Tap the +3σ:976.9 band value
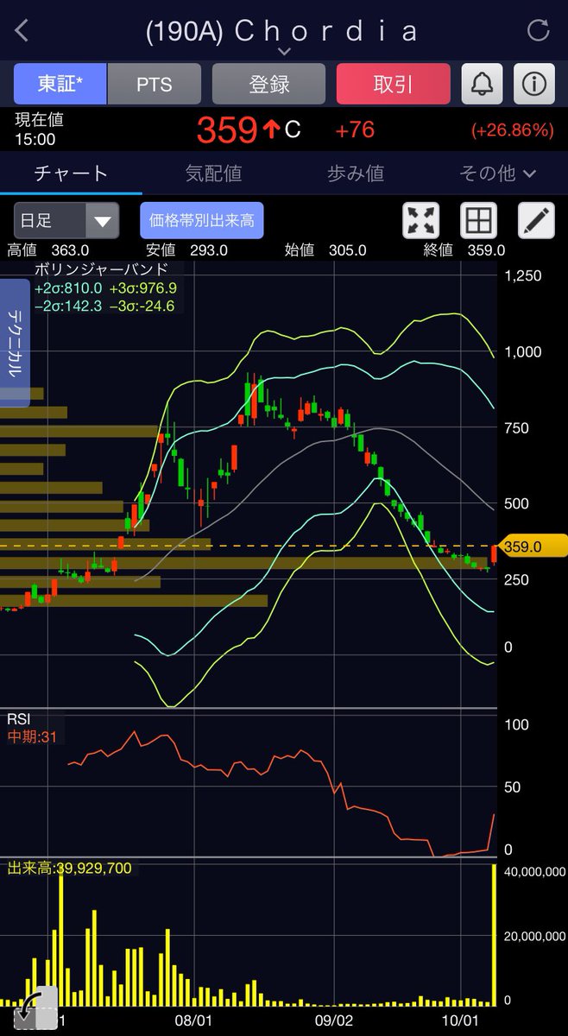The width and height of the screenshot is (568, 1036). pos(142,287)
